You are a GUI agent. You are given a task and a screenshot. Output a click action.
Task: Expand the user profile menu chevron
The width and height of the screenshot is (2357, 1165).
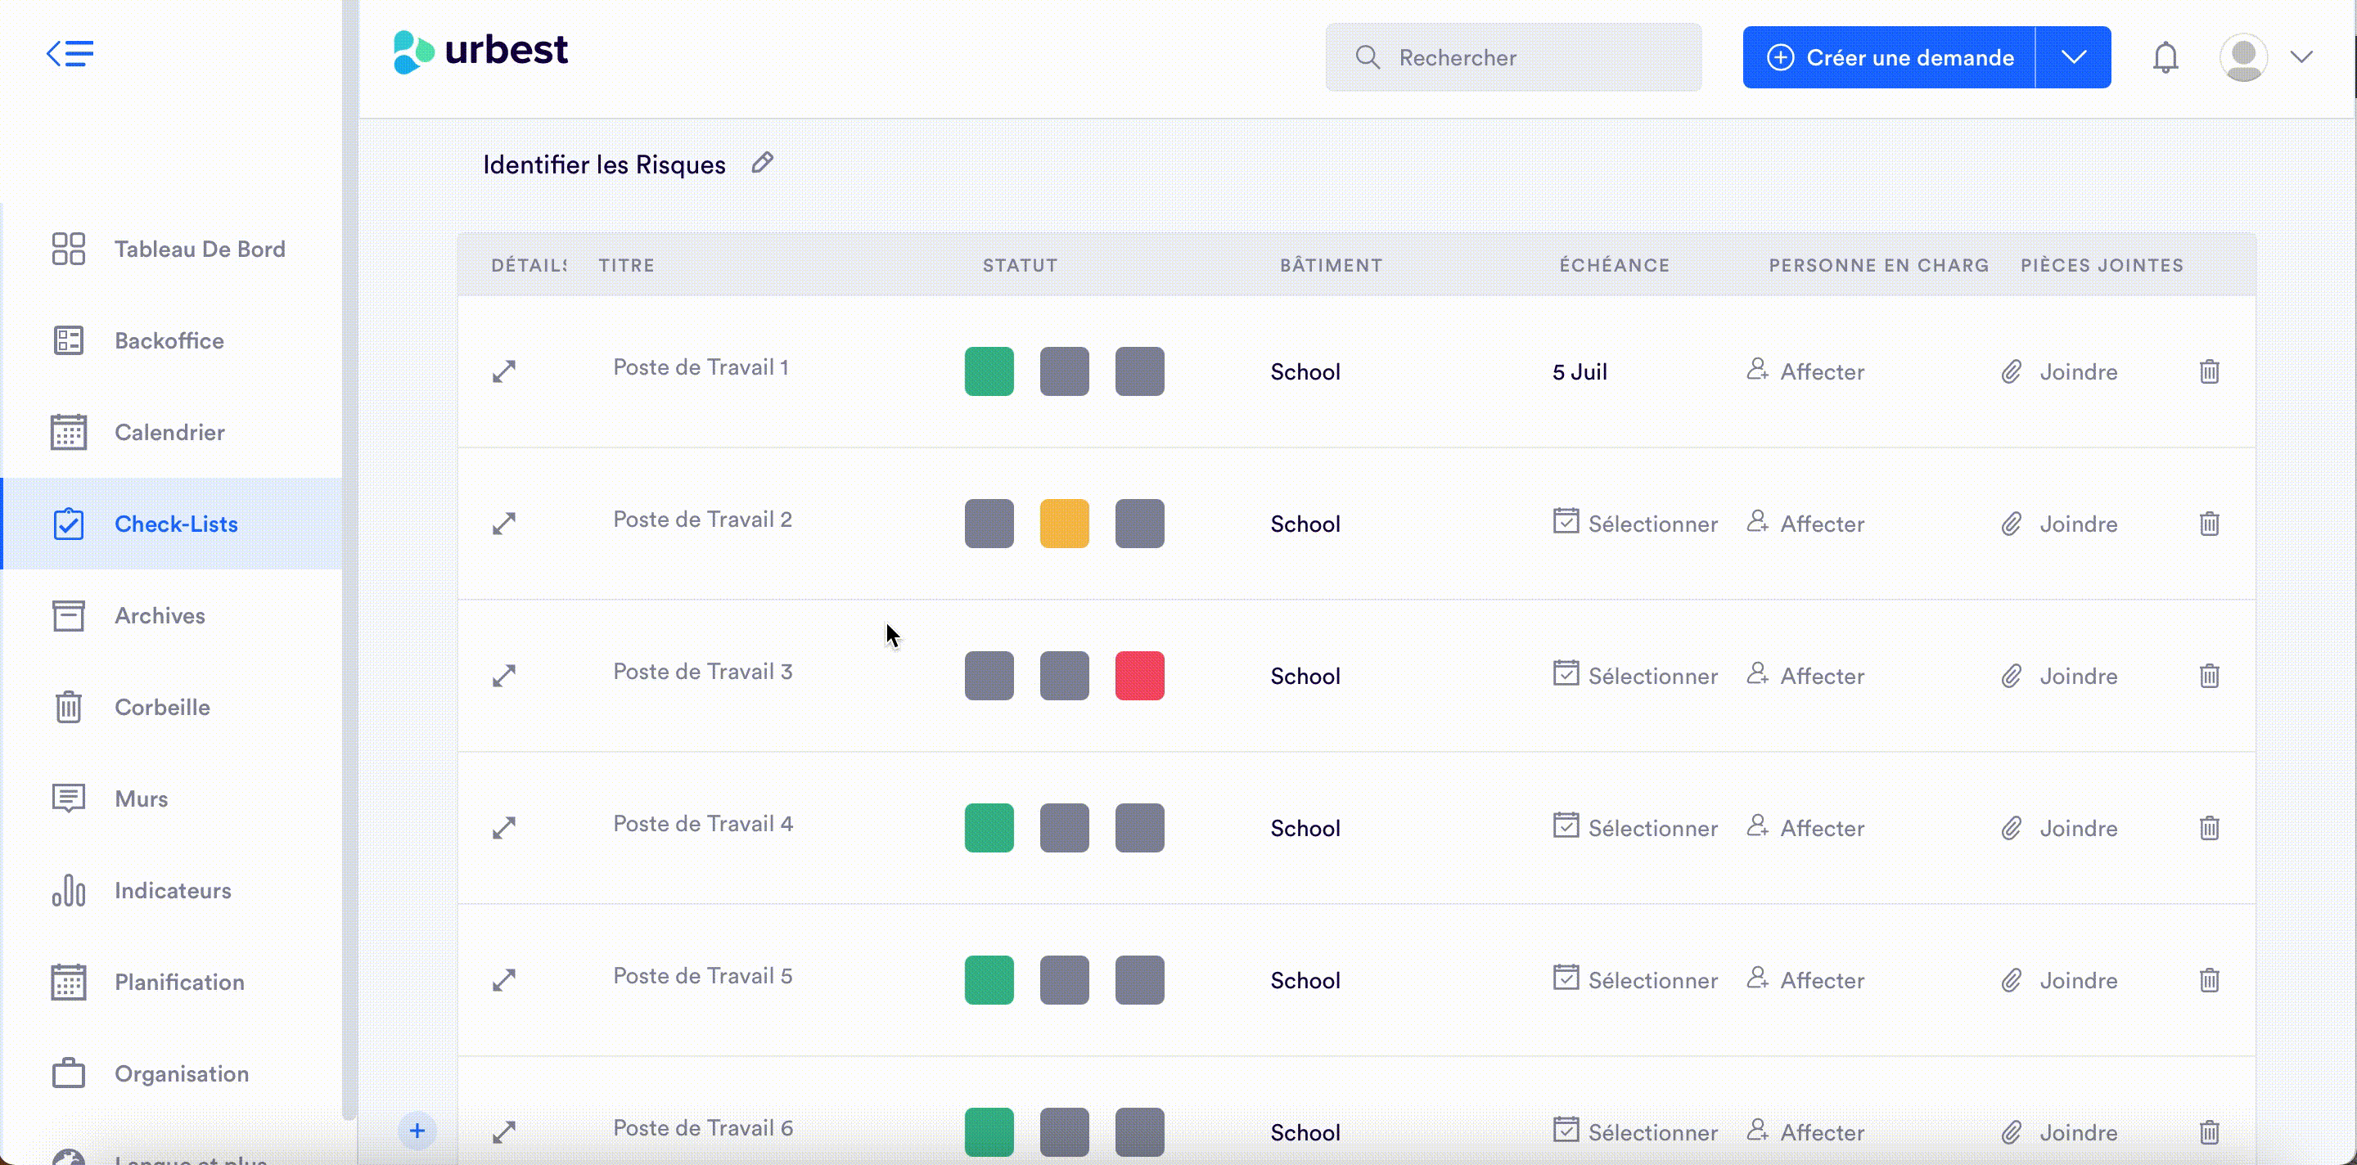tap(2301, 57)
